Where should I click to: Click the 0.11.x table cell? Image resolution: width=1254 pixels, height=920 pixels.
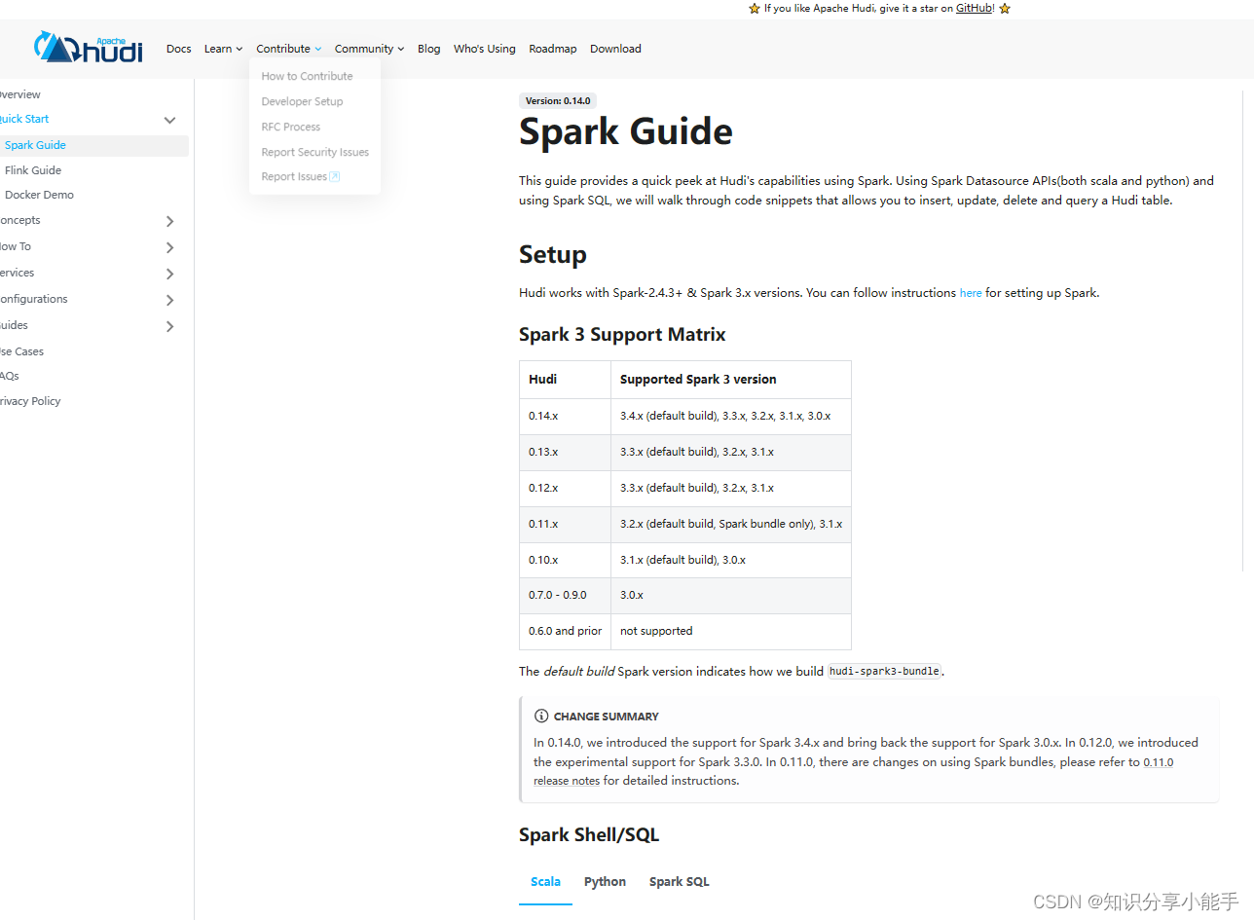coord(565,524)
